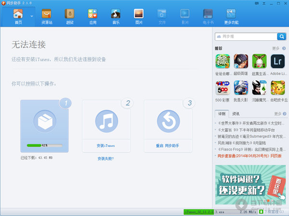Click the 安装失败? link
The image size is (289, 216).
[105, 158]
